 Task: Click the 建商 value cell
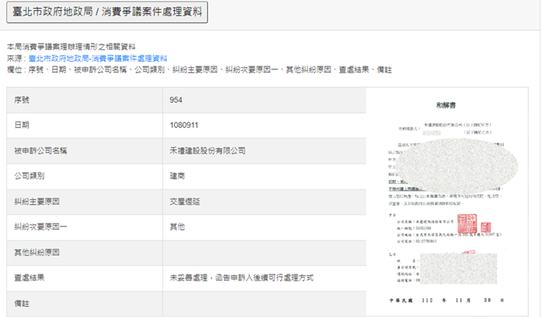pyautogui.click(x=177, y=176)
